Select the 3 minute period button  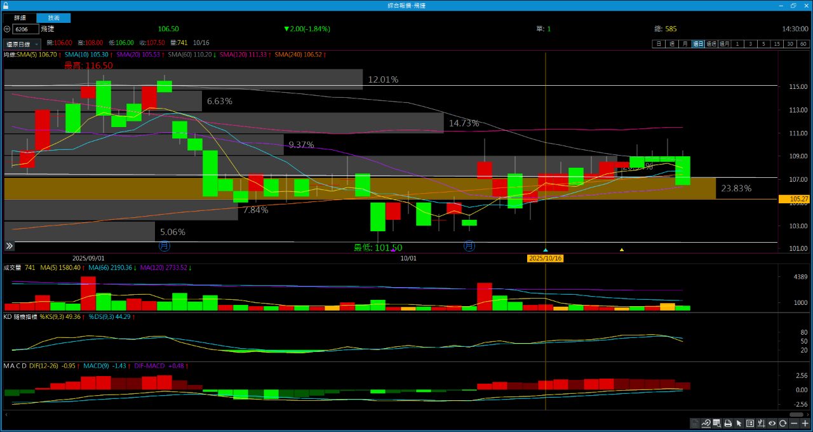coord(751,44)
